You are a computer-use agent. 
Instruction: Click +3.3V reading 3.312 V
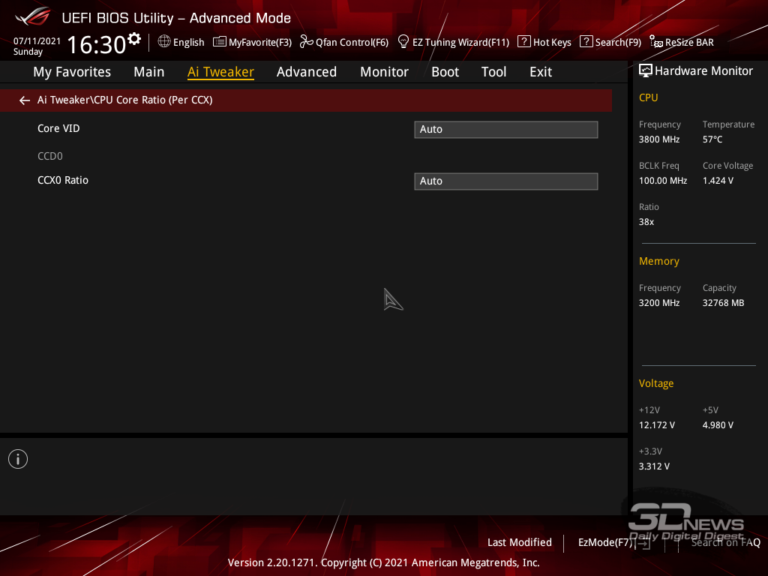pos(654,466)
